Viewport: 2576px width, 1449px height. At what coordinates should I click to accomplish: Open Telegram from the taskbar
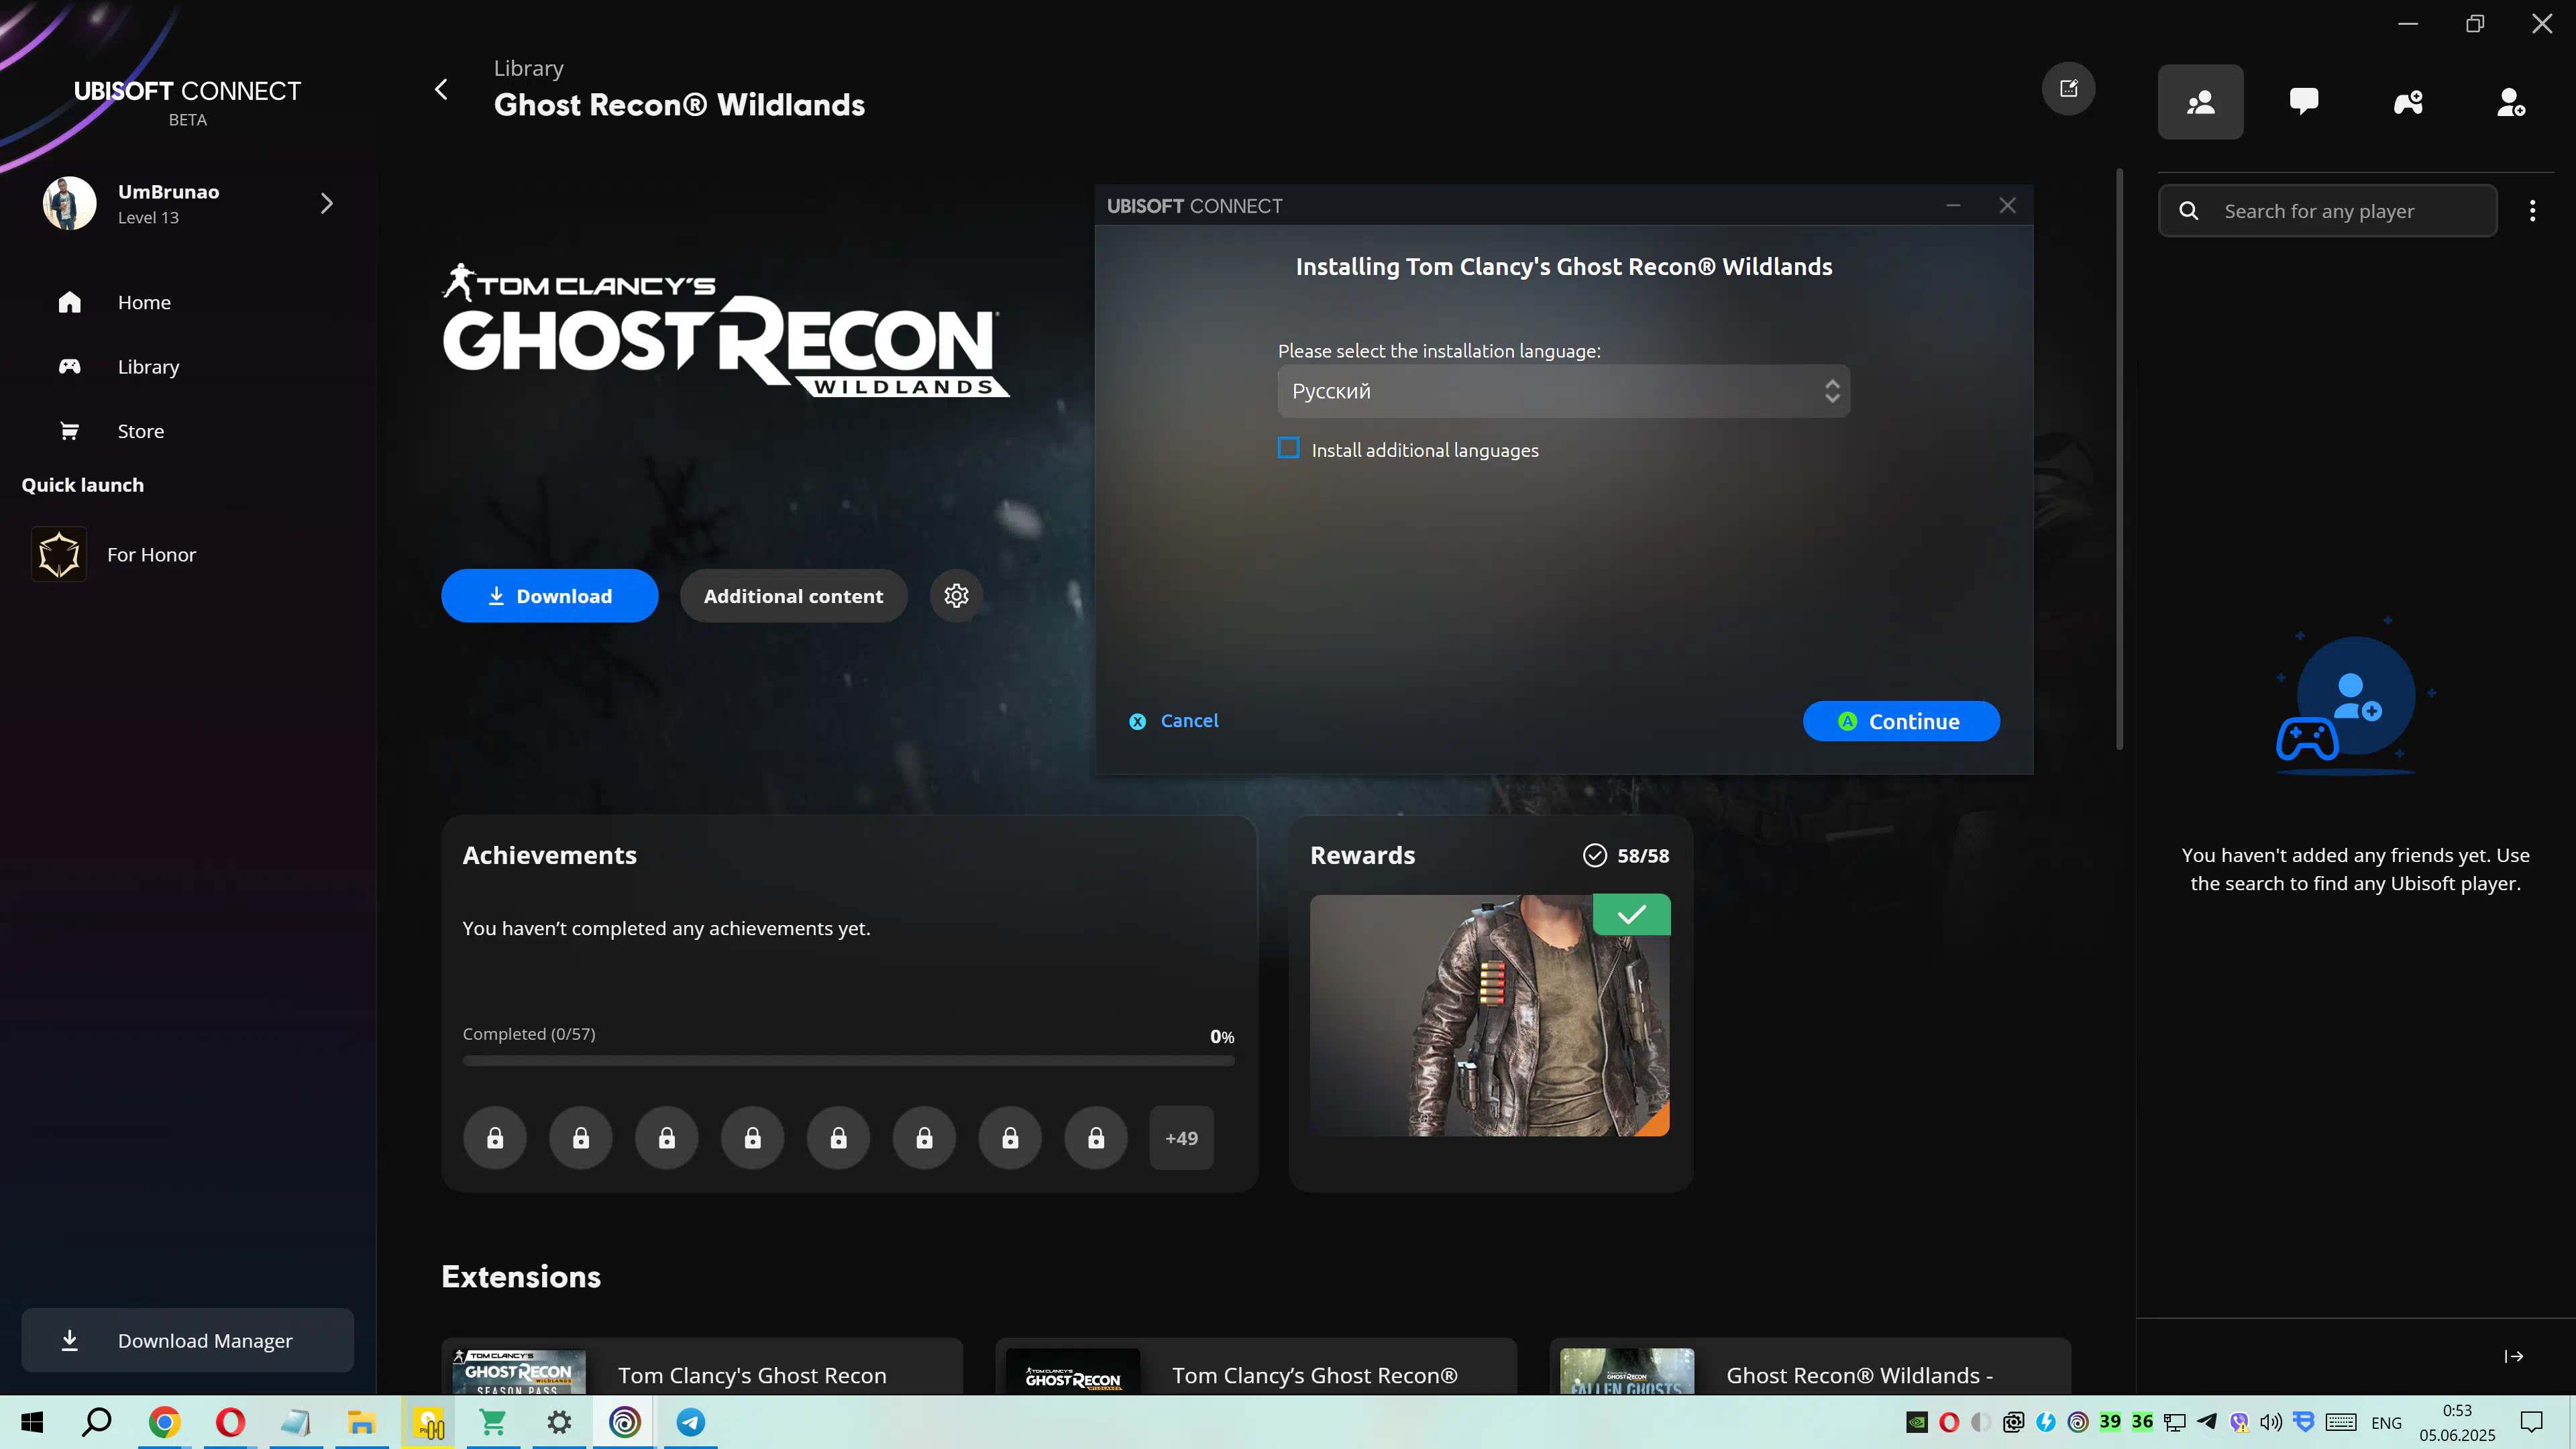pos(690,1422)
